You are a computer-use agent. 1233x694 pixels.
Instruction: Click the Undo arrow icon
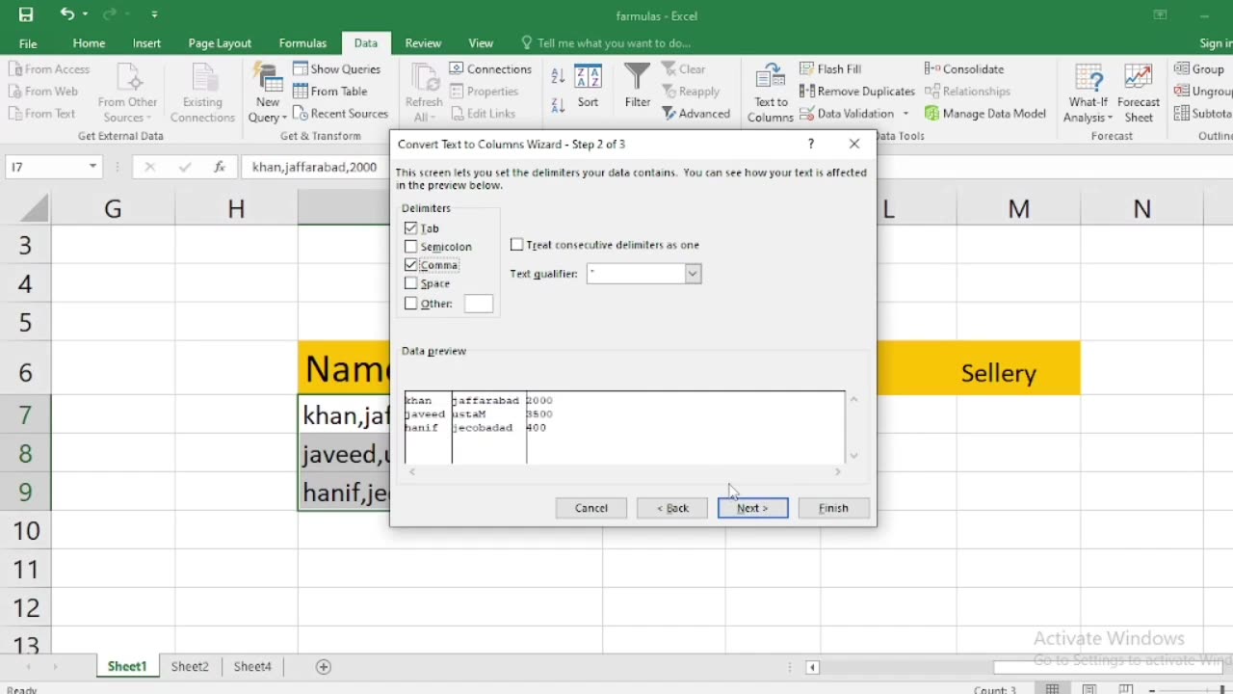66,14
